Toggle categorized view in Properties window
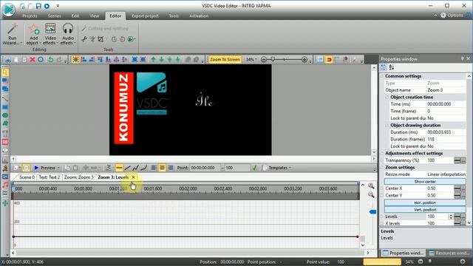This screenshot has height=266, width=473. coord(384,67)
